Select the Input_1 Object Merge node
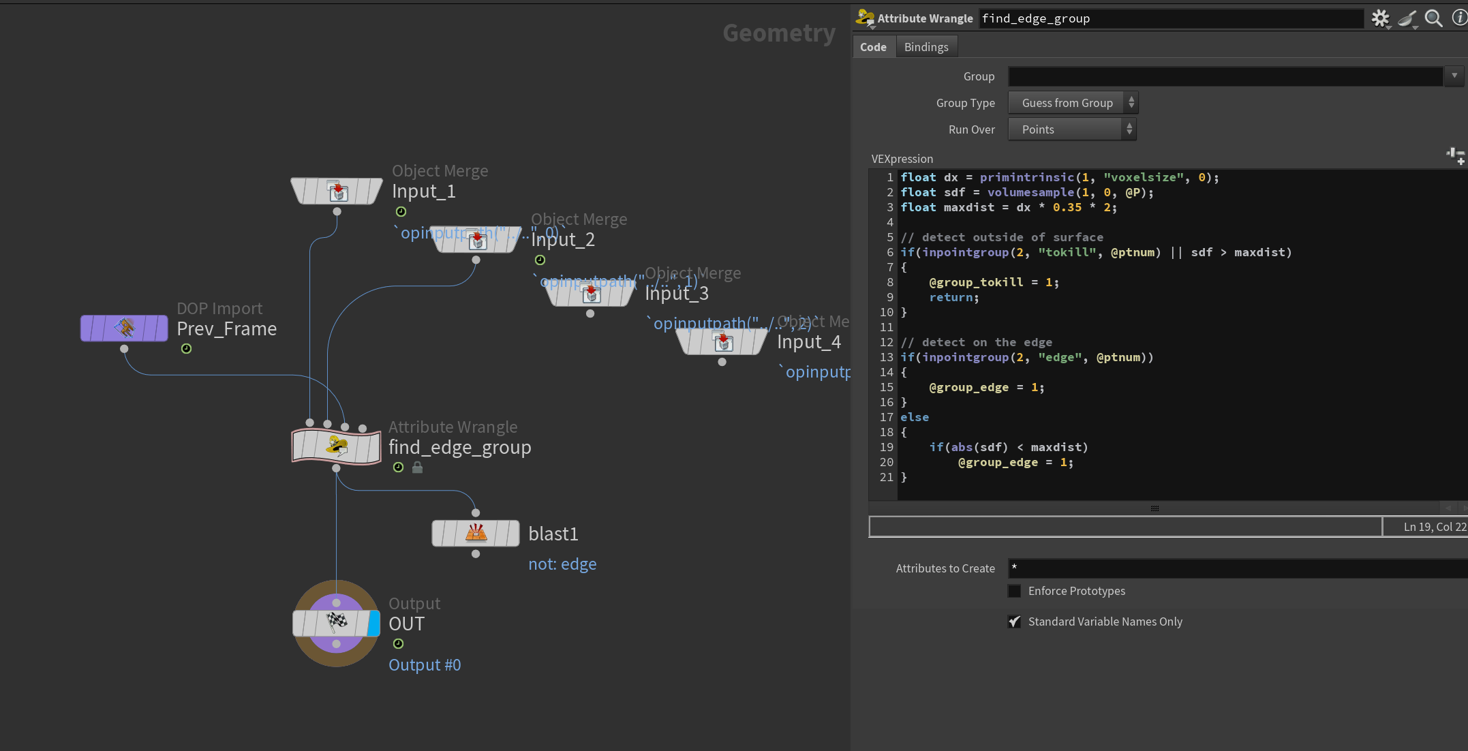Viewport: 1468px width, 751px height. 337,191
